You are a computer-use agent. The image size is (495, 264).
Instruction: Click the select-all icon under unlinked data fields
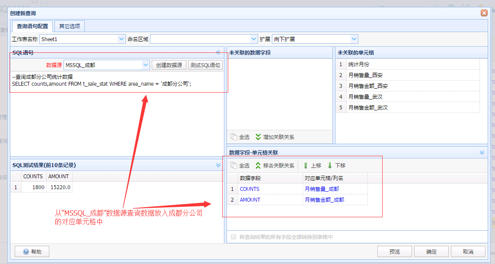pos(233,137)
